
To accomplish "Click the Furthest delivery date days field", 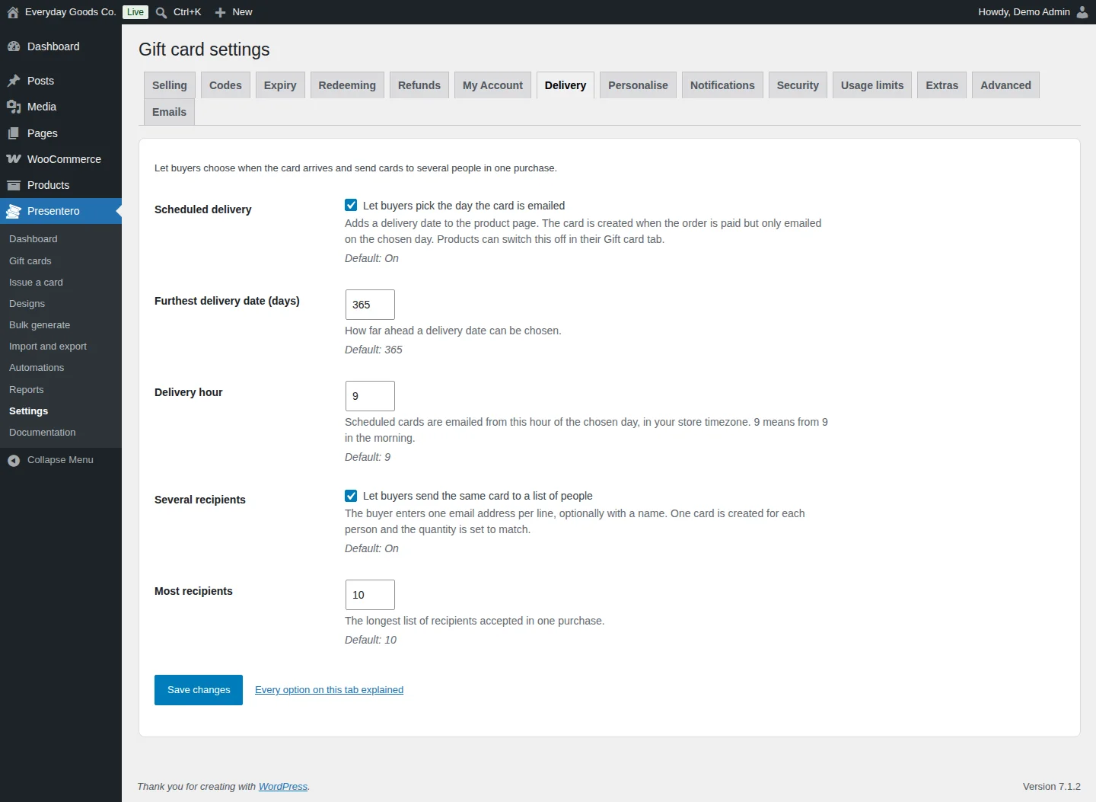I will point(370,305).
